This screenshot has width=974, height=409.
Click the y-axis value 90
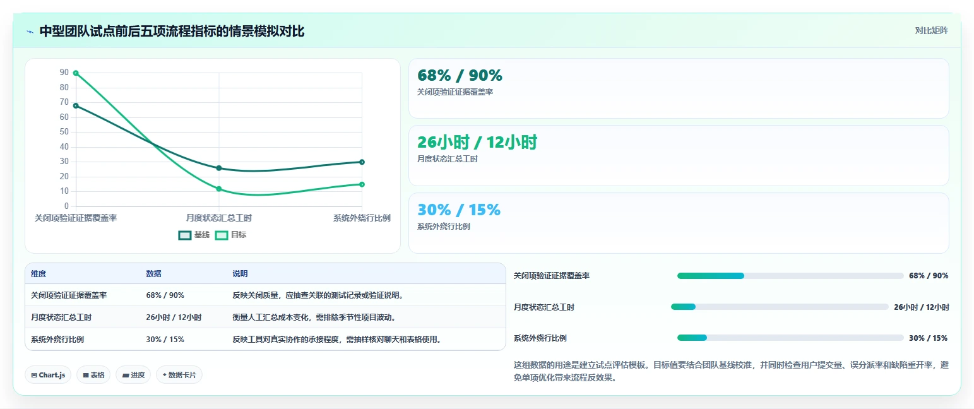64,73
